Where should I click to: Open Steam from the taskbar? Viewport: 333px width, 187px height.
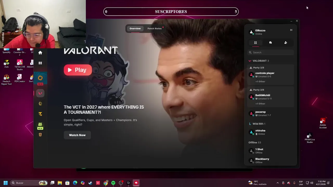(x=90, y=183)
